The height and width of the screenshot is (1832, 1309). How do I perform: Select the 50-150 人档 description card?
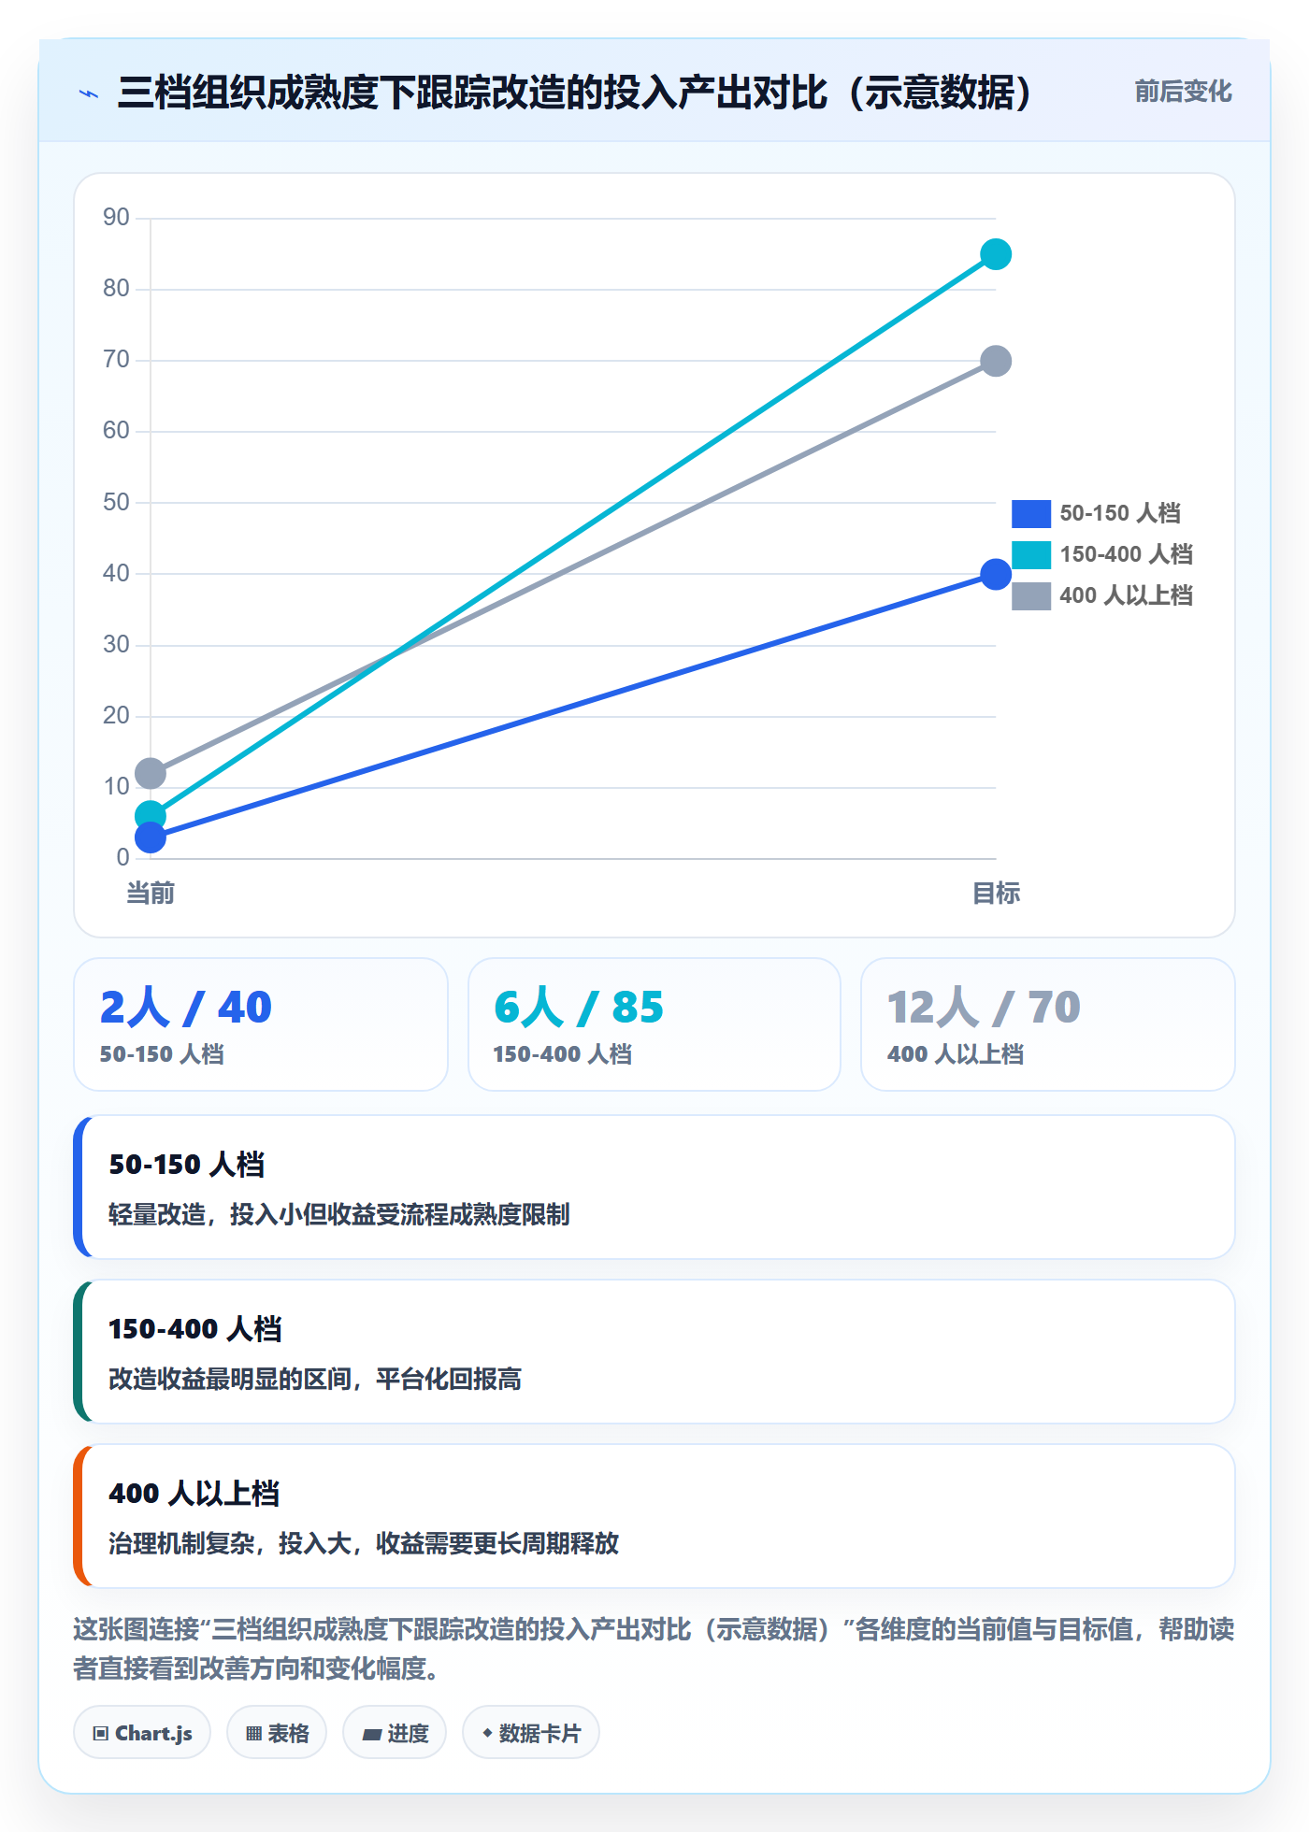(654, 1187)
